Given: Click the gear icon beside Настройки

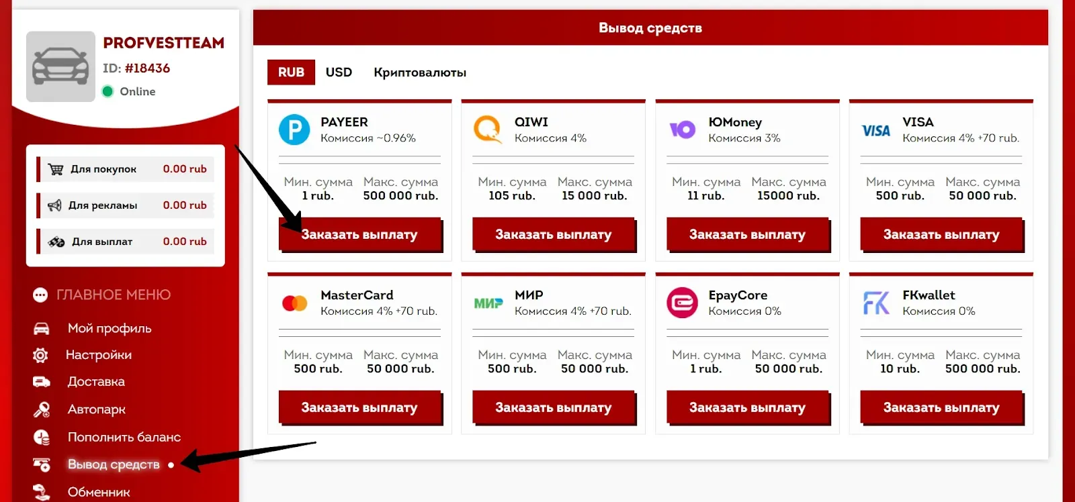Looking at the screenshot, I should [40, 355].
